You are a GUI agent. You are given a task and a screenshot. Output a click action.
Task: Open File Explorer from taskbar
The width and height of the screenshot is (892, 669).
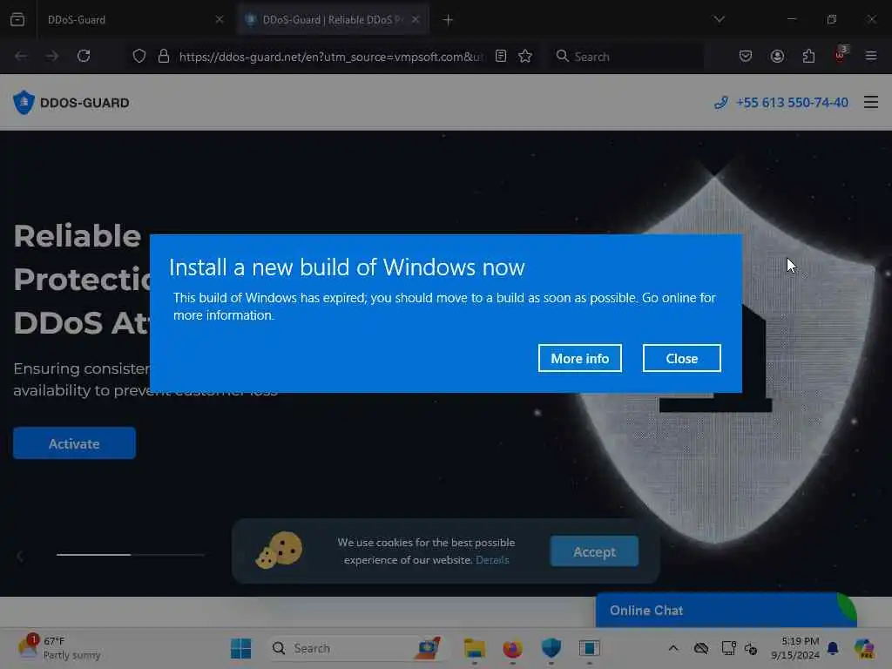tap(474, 648)
